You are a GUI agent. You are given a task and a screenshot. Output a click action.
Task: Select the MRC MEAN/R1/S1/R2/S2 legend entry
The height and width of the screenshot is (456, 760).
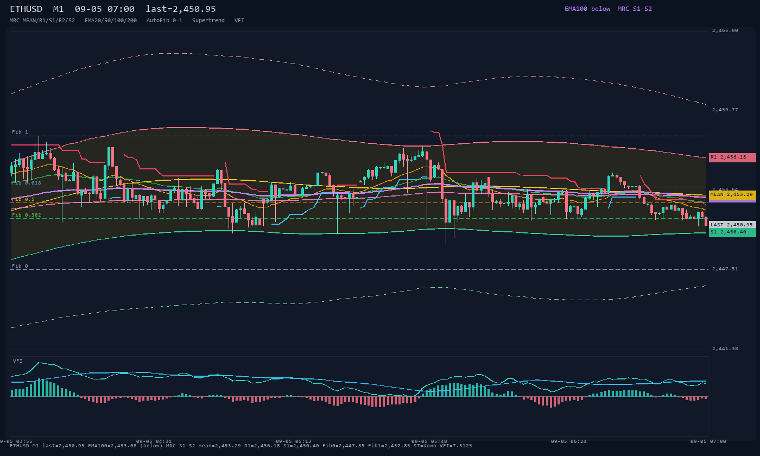(42, 21)
